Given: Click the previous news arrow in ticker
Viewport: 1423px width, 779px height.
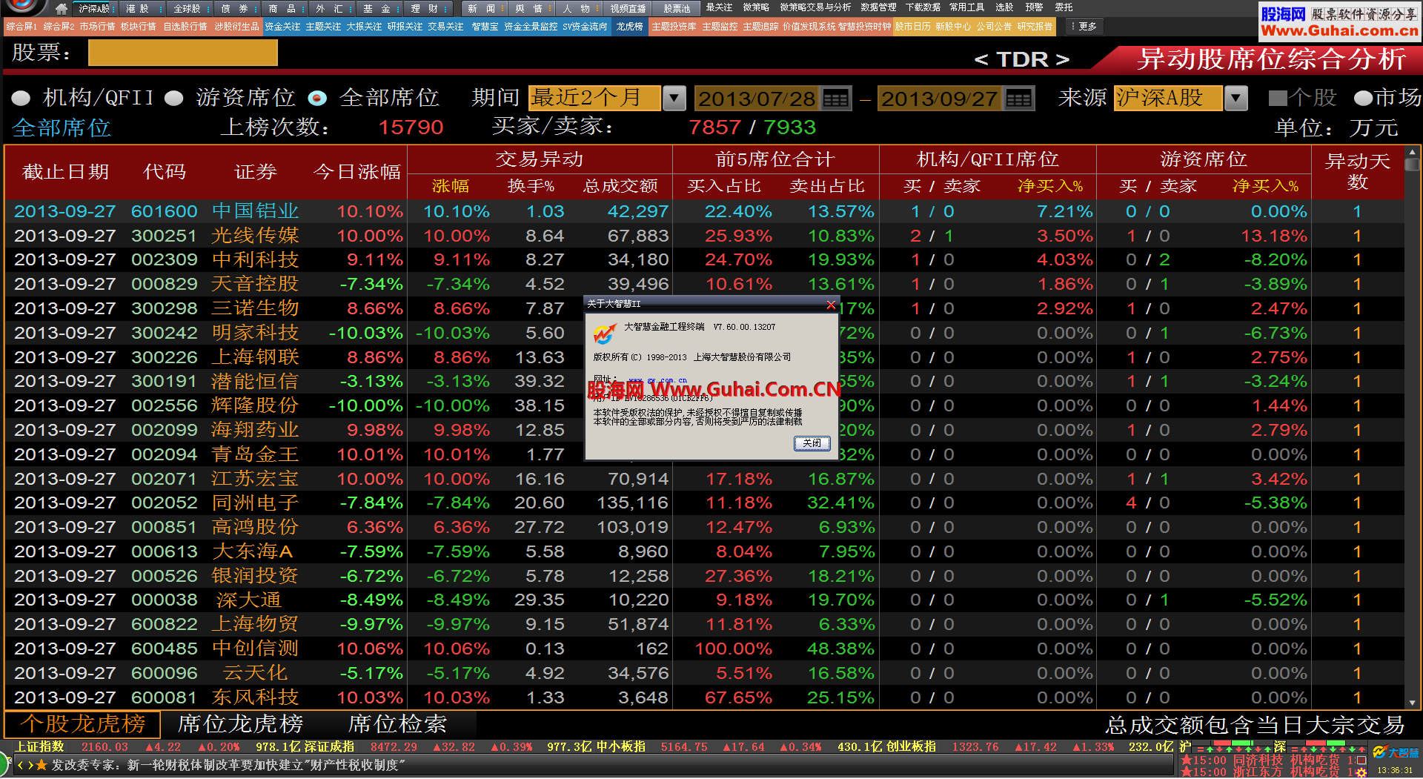Looking at the screenshot, I should pos(21,765).
